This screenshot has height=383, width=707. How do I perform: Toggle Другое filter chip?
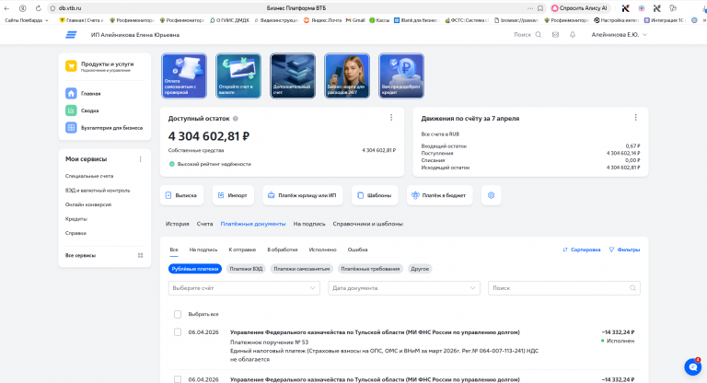pyautogui.click(x=420, y=269)
